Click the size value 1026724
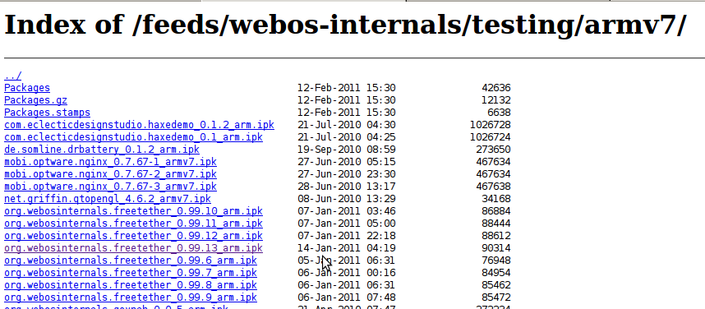The image size is (705, 309). 490,136
